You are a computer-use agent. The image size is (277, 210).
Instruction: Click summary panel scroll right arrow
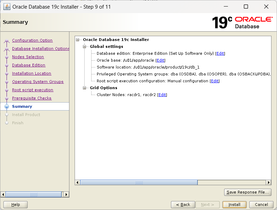click(268, 182)
